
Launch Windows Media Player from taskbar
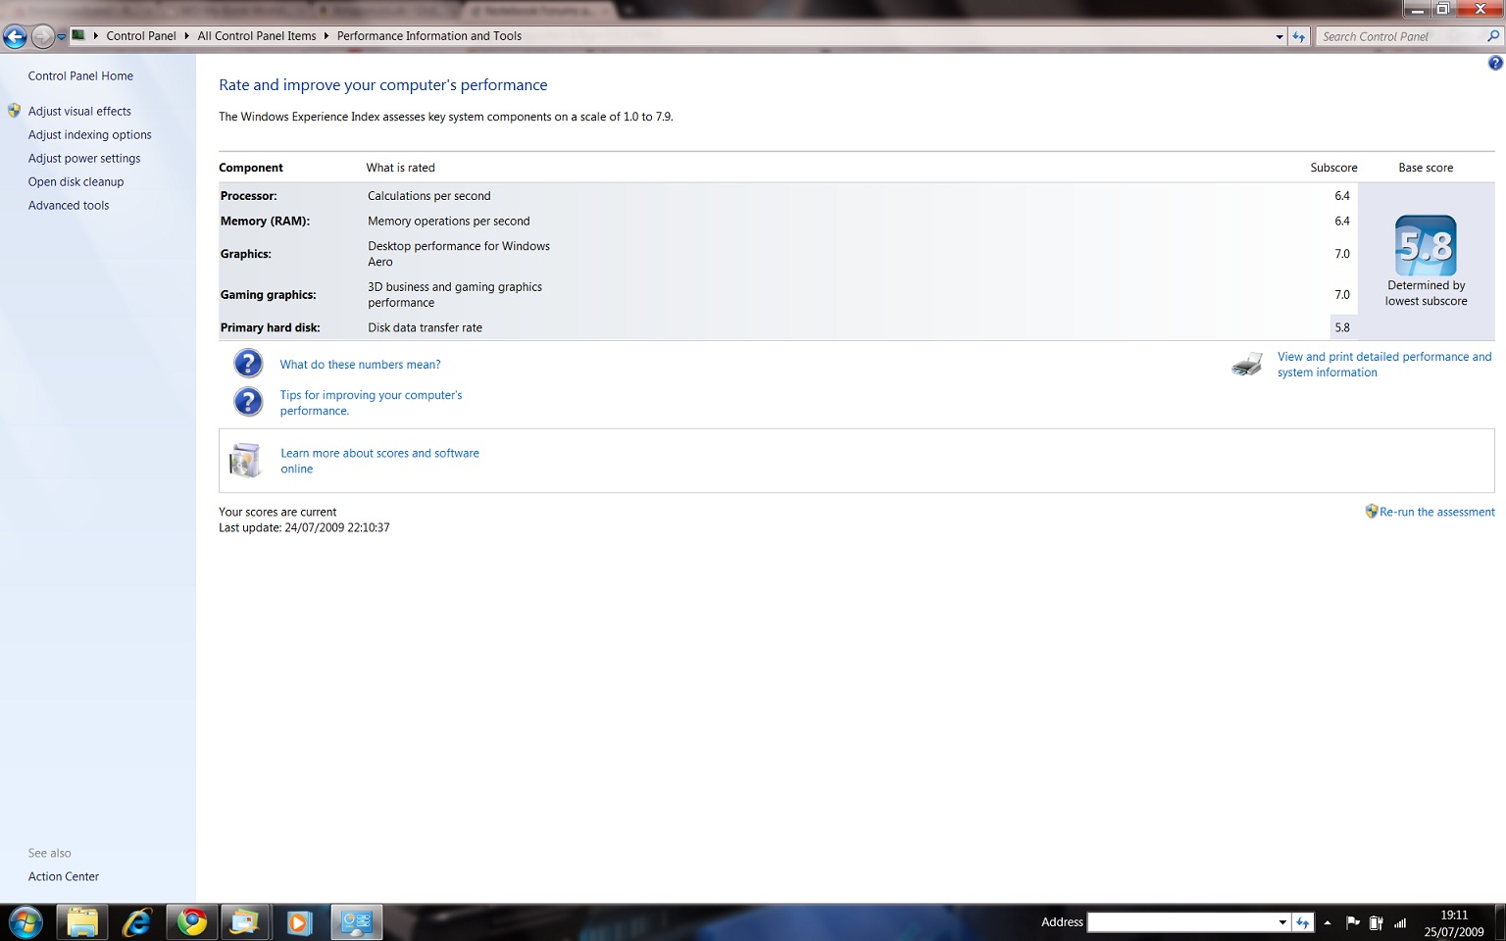pos(299,922)
